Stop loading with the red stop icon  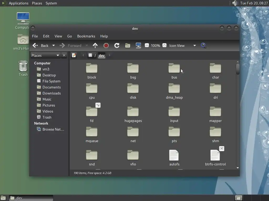tap(106, 46)
